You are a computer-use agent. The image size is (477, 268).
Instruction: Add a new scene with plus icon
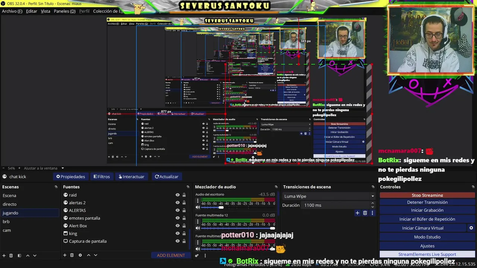[x=4, y=255]
